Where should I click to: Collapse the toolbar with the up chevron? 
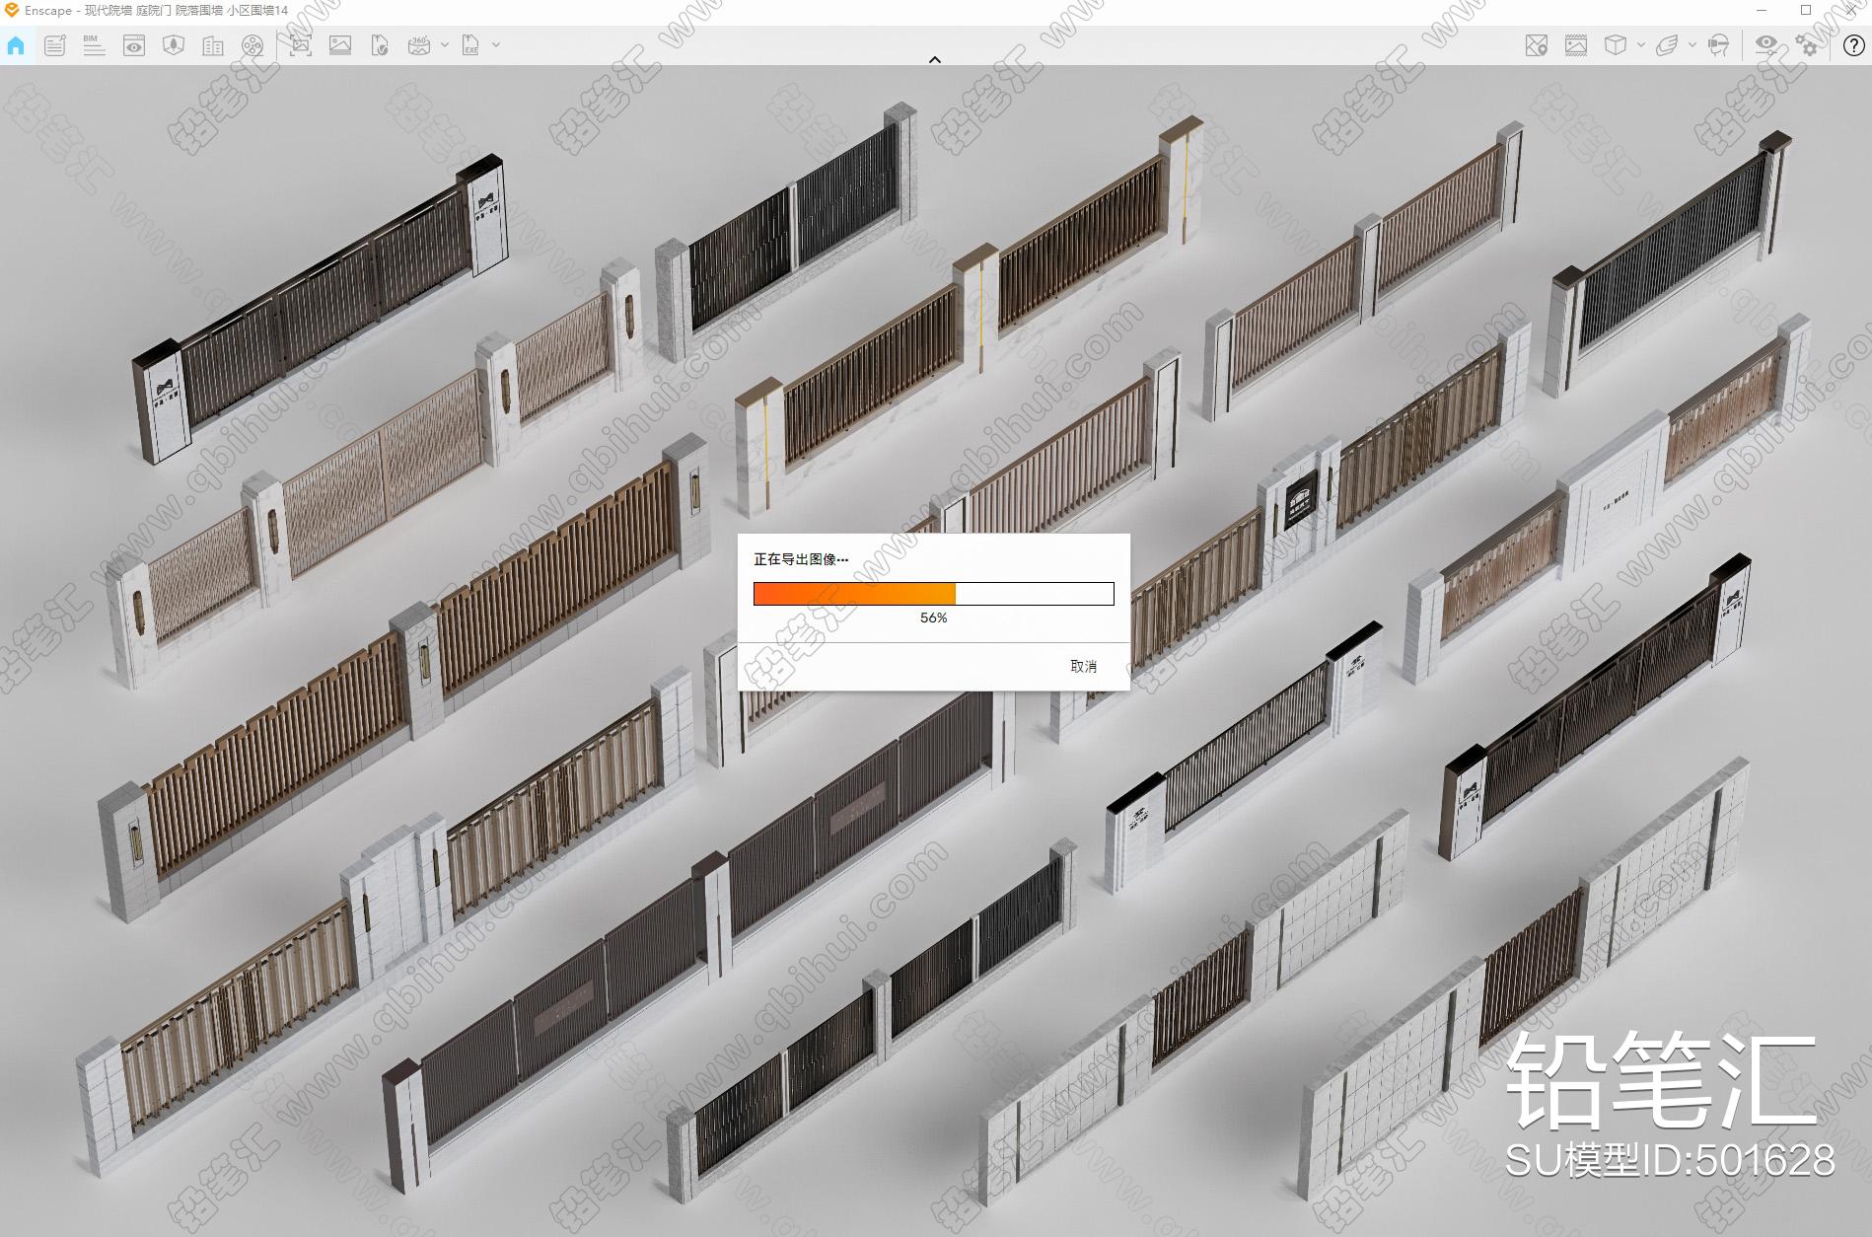(x=935, y=59)
